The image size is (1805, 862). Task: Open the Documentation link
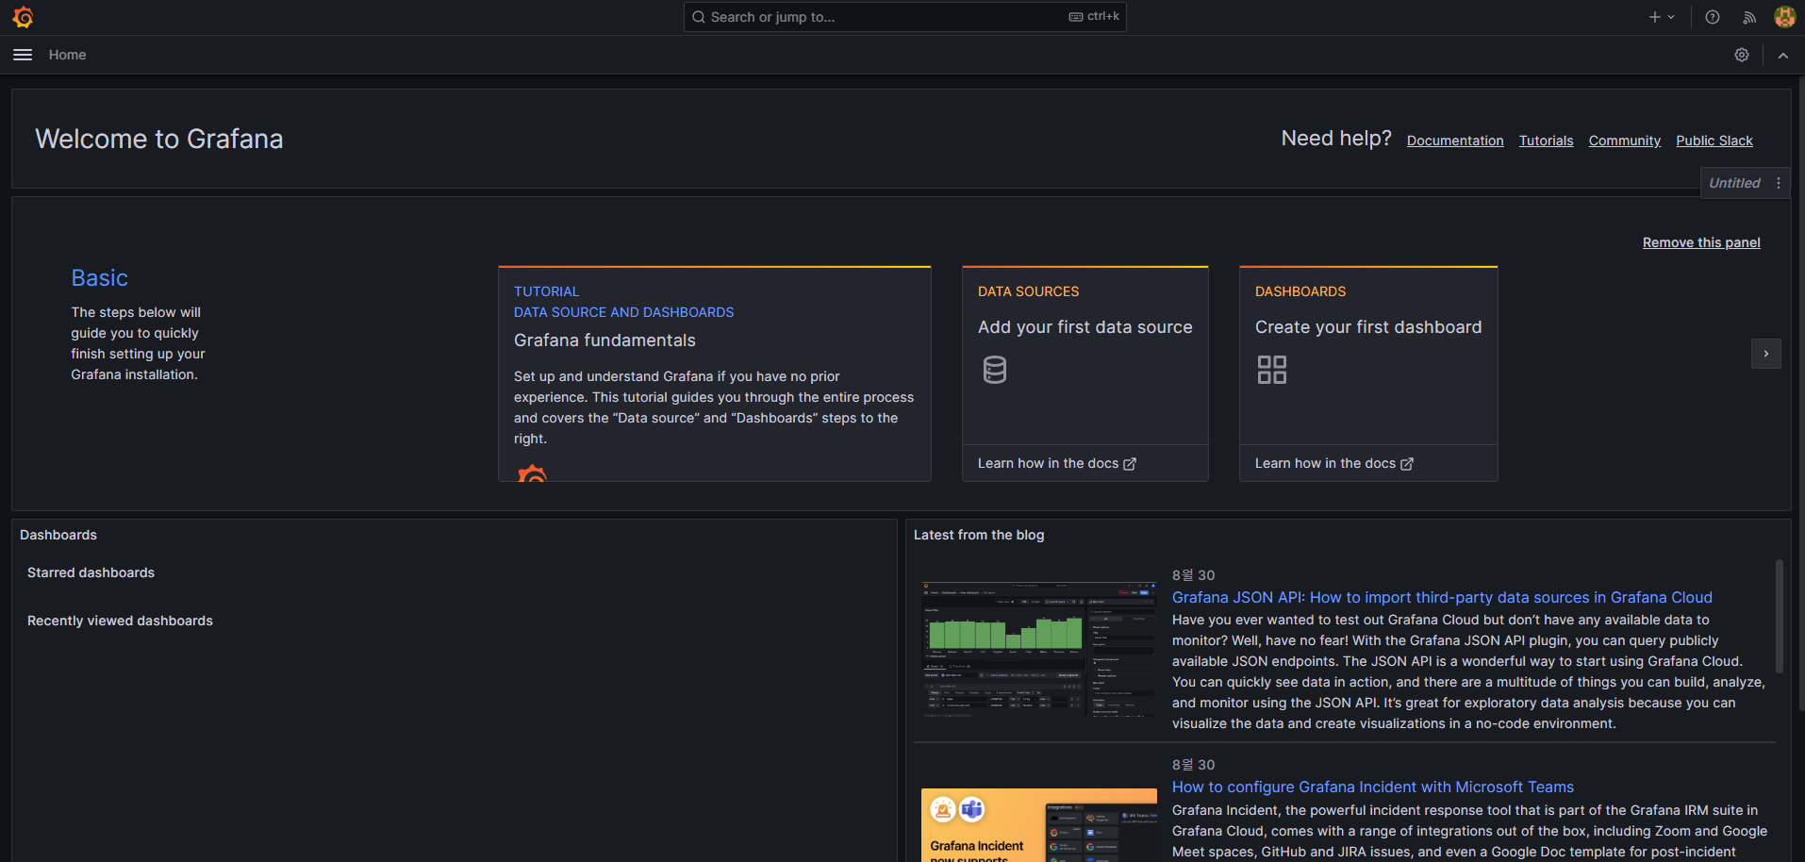click(x=1455, y=141)
